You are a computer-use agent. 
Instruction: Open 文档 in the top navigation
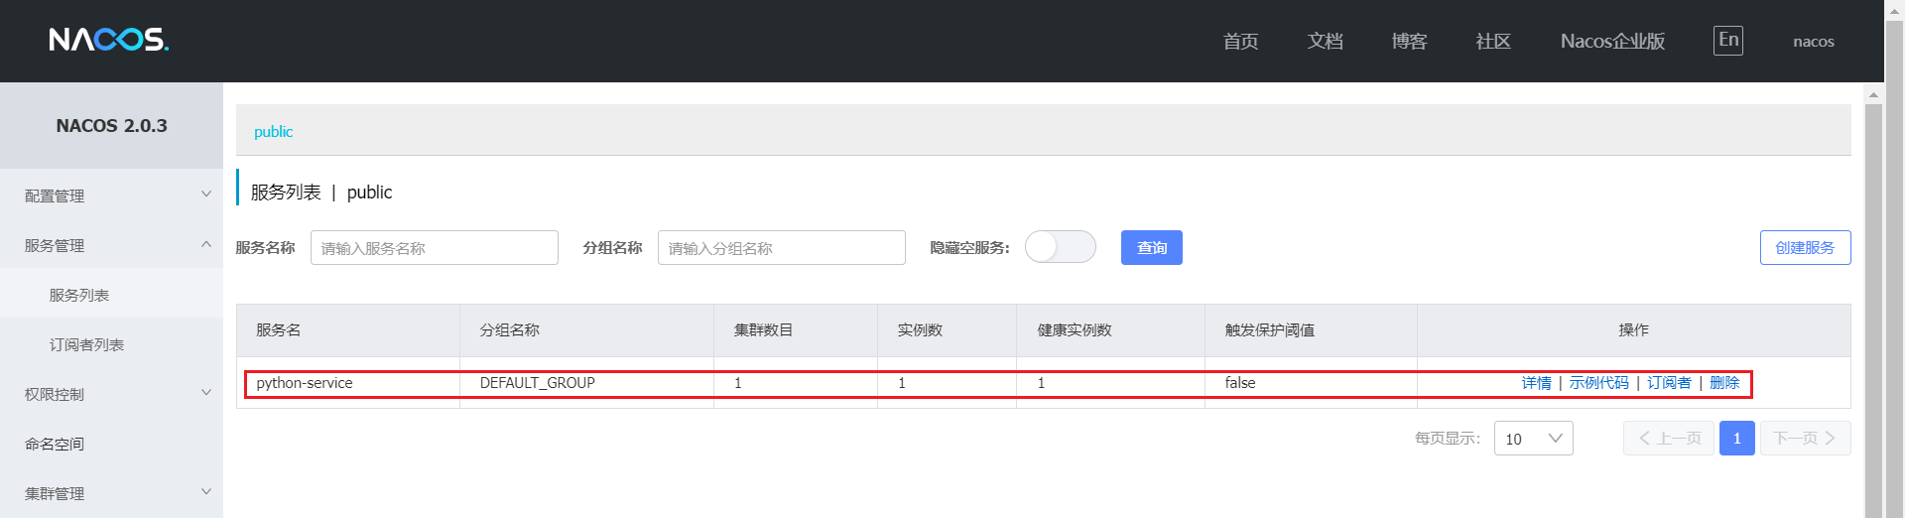click(1325, 42)
